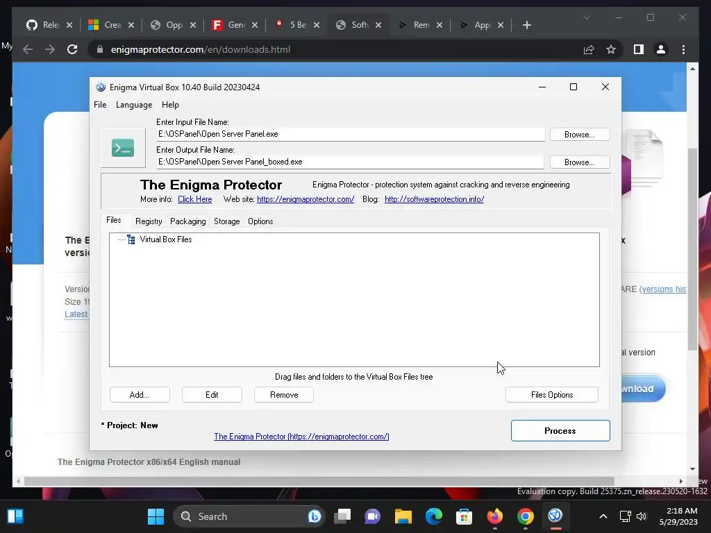The width and height of the screenshot is (711, 533).
Task: Click the Edit button
Action: (212, 395)
